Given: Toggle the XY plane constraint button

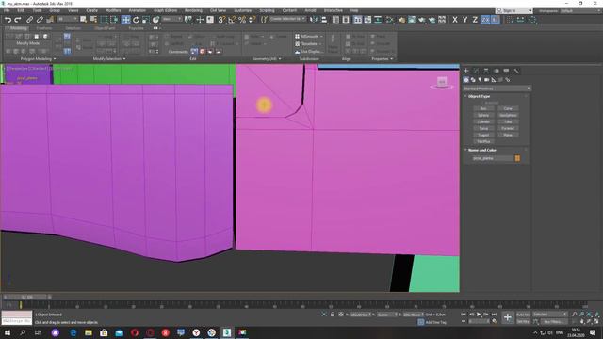Looking at the screenshot, I should [x=485, y=20].
